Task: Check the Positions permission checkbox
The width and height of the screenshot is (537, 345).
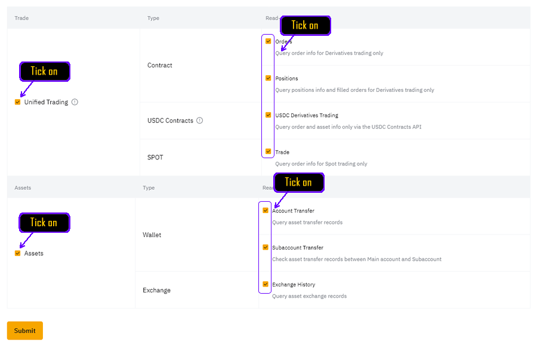Action: coord(268,78)
